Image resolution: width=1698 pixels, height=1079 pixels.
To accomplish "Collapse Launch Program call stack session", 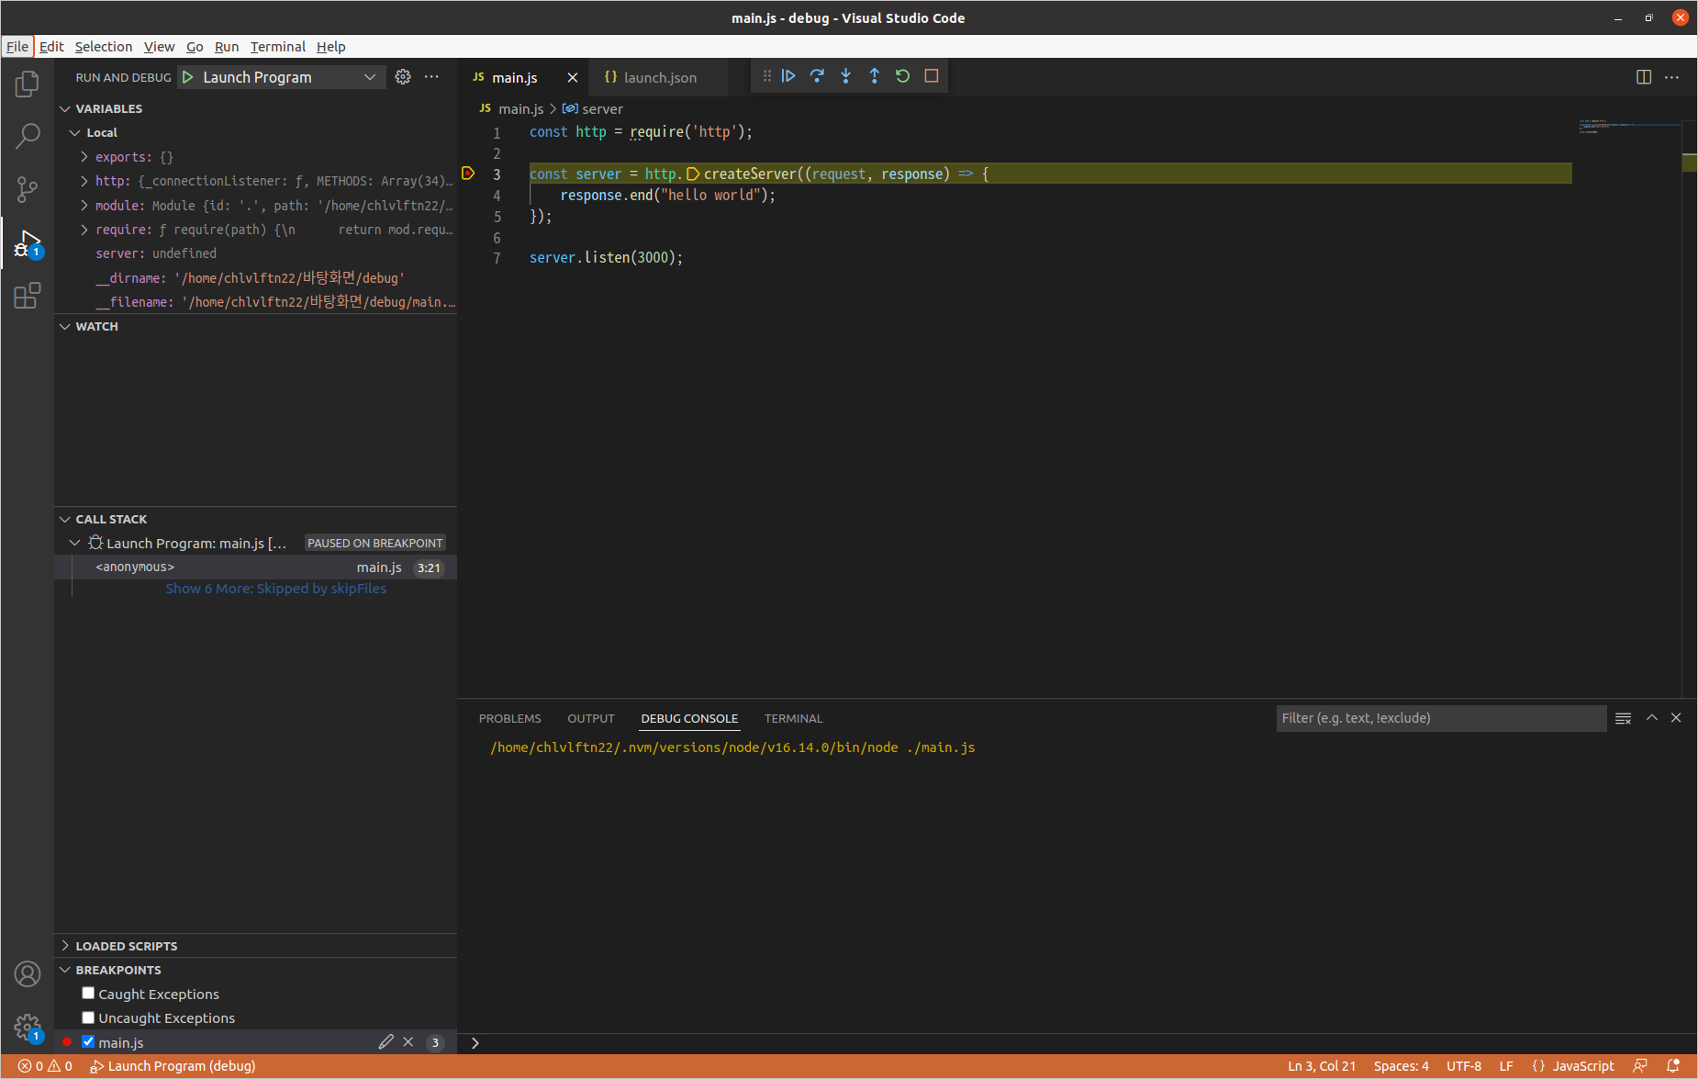I will pyautogui.click(x=75, y=543).
